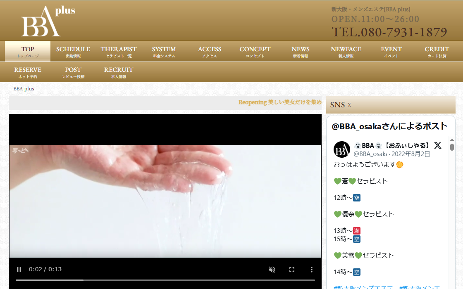This screenshot has width=463, height=289.
Task: Click the video frame of the hand
Action: pos(165,201)
